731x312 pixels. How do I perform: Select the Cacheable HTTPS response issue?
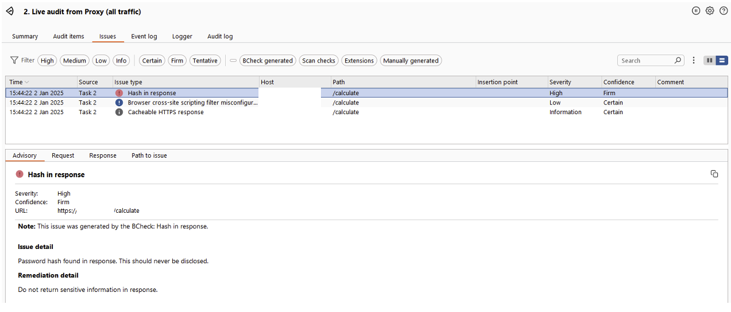coord(165,112)
